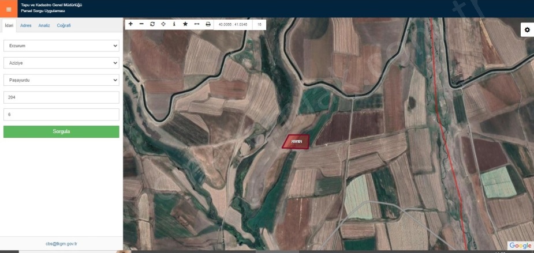534x253 pixels.
Task: Expand the Paşayurdu neighborhood dropdown
Action: tap(61, 80)
